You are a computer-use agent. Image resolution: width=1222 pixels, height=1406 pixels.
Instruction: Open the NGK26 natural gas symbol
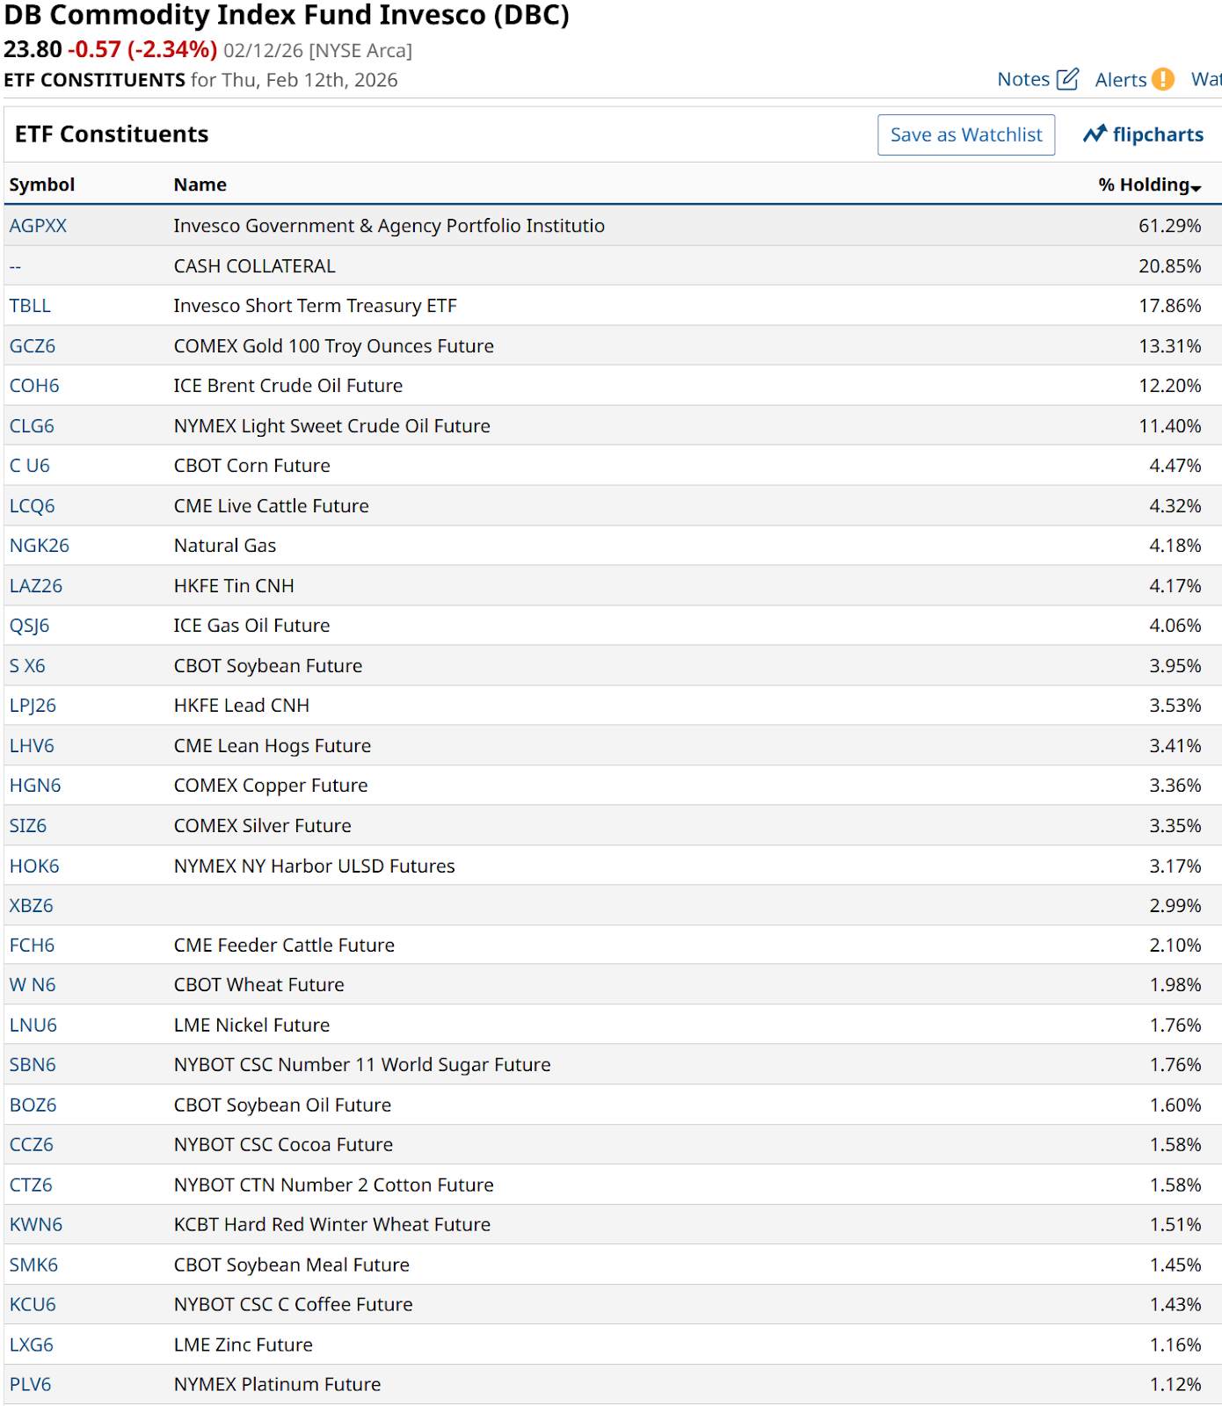[40, 546]
